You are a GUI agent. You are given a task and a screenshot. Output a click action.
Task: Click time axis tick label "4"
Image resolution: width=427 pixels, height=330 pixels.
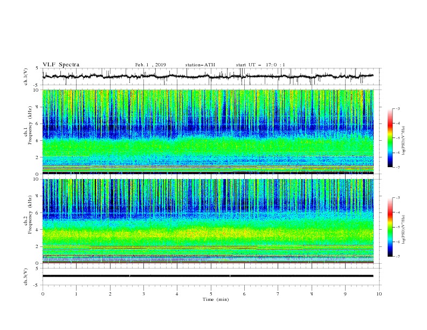pos(177,294)
